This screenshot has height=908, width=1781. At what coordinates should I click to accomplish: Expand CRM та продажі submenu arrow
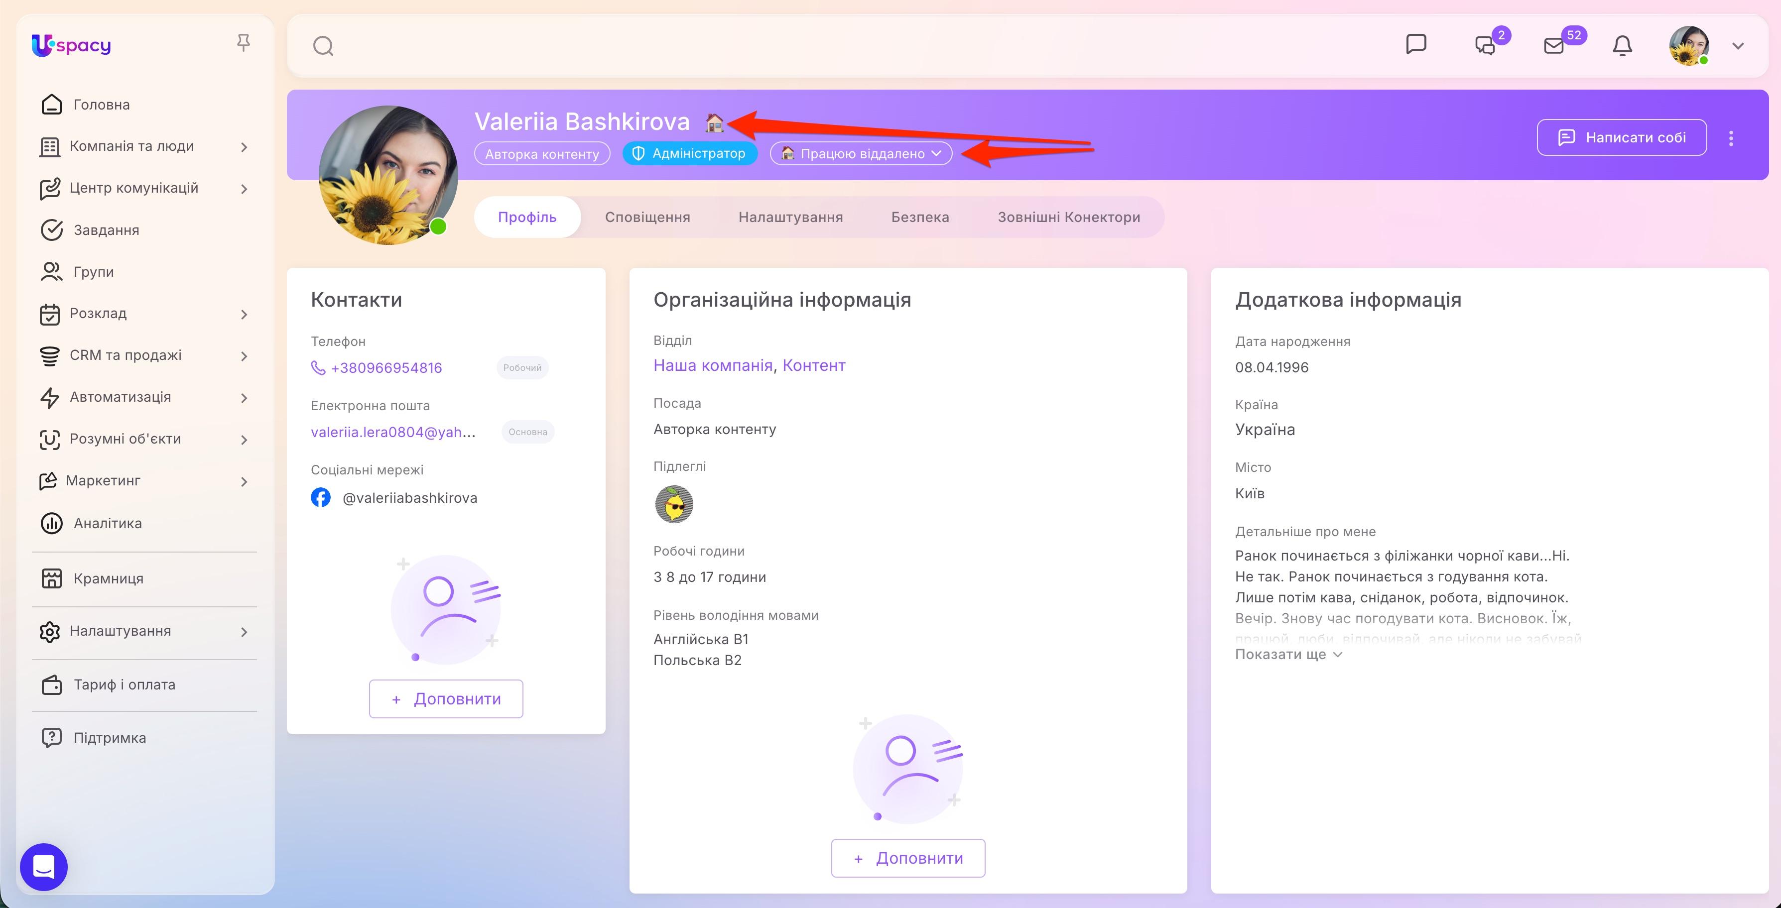coord(244,356)
